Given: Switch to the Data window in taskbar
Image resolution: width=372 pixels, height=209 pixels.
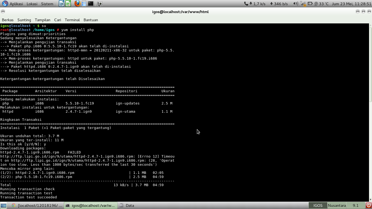Looking at the screenshot, I should point(127,205).
